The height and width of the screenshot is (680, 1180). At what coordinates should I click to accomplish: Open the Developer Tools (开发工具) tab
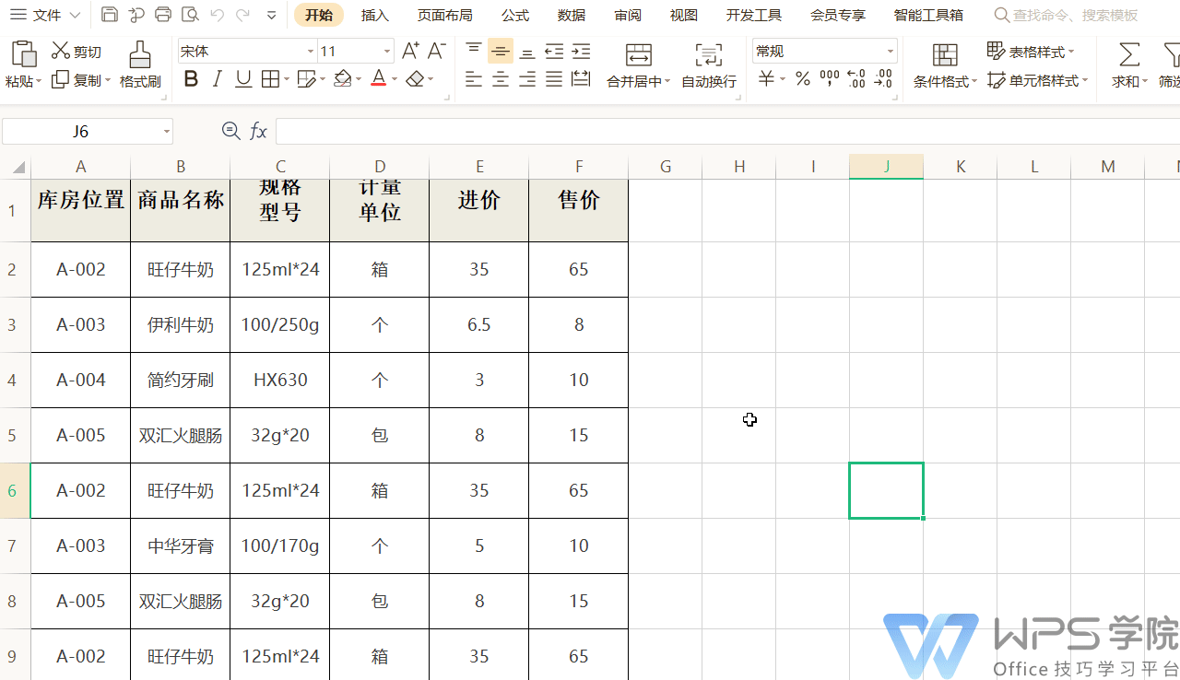pos(753,15)
